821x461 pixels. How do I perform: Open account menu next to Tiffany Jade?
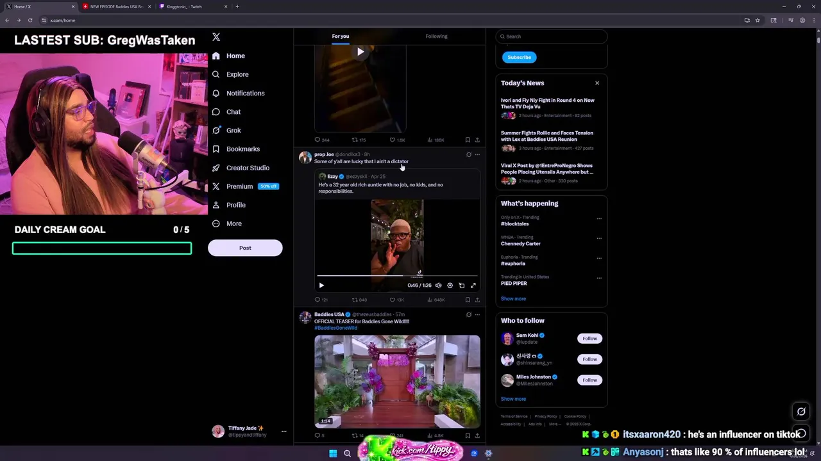point(284,432)
